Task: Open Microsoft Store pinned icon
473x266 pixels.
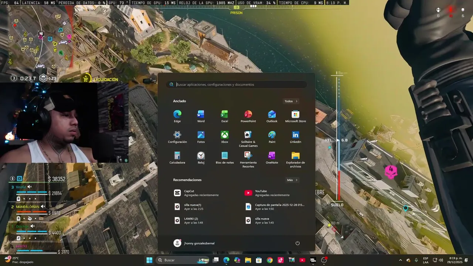Action: pyautogui.click(x=295, y=116)
